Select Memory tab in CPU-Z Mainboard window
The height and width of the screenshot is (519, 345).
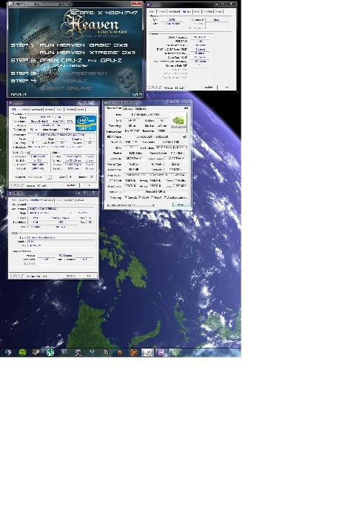(x=49, y=200)
